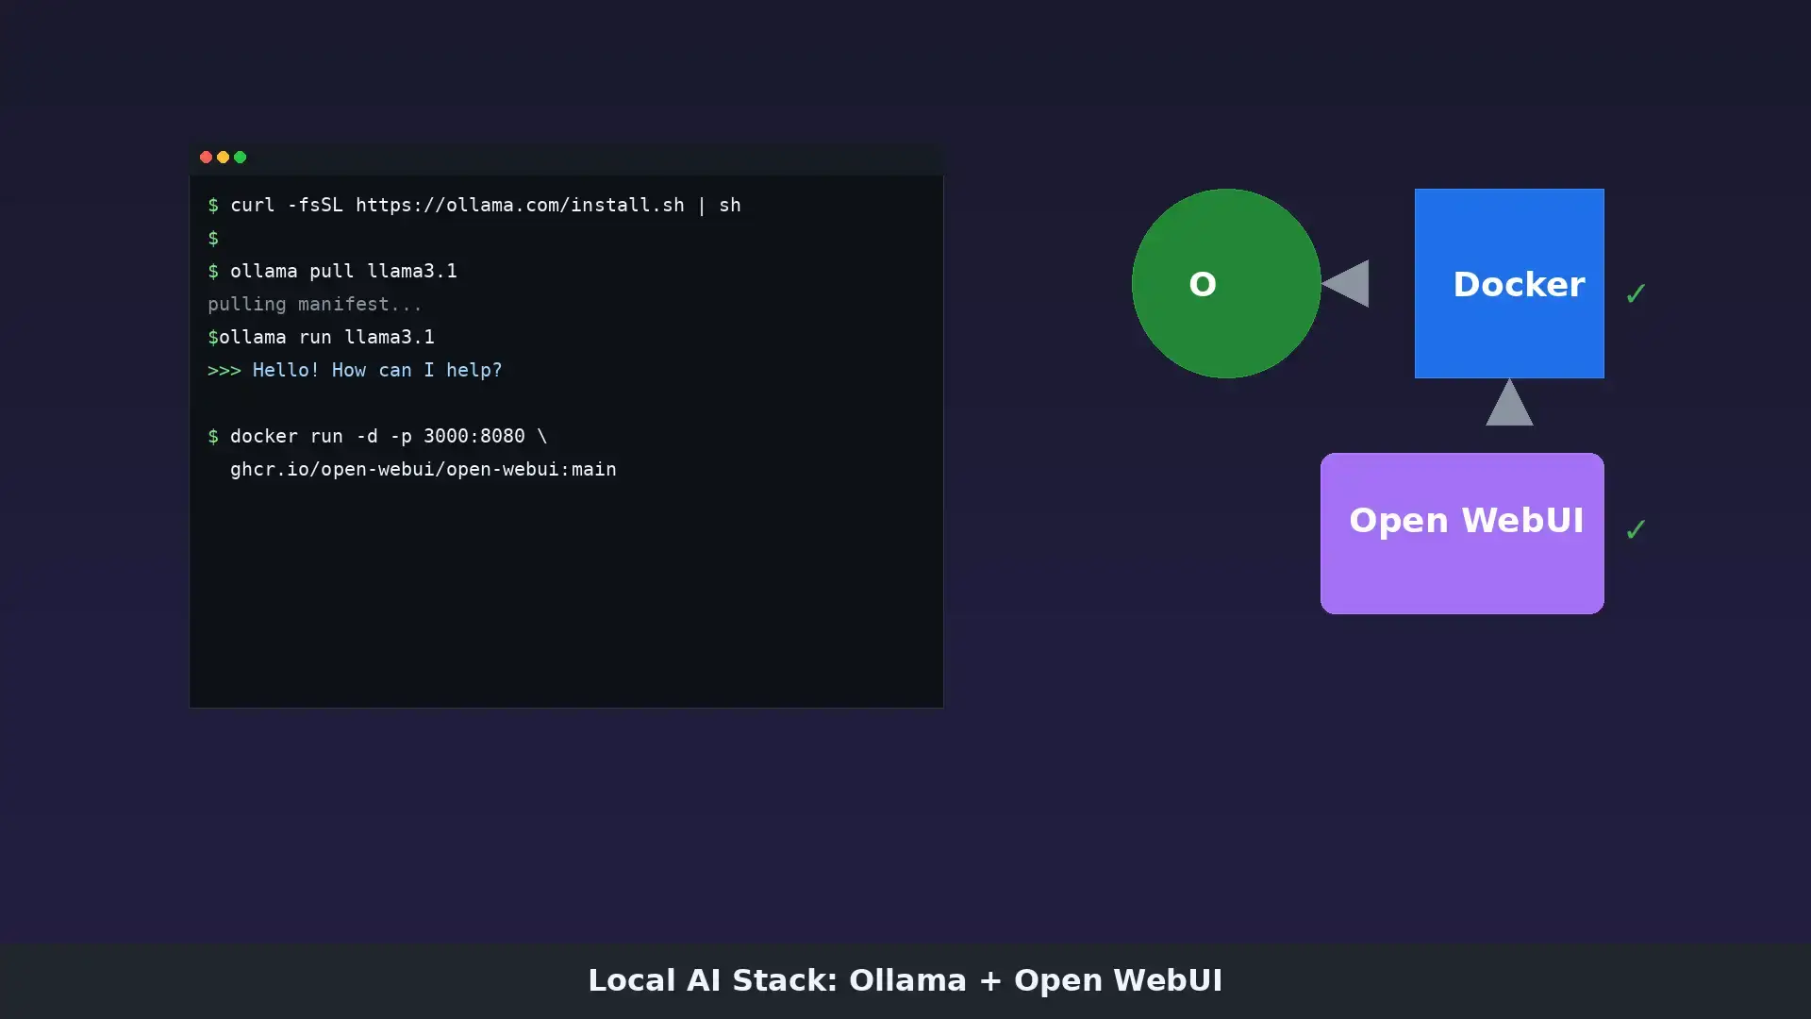1811x1019 pixels.
Task: Click the arrow pointing from Open WebUI to Docker
Action: (x=1509, y=402)
